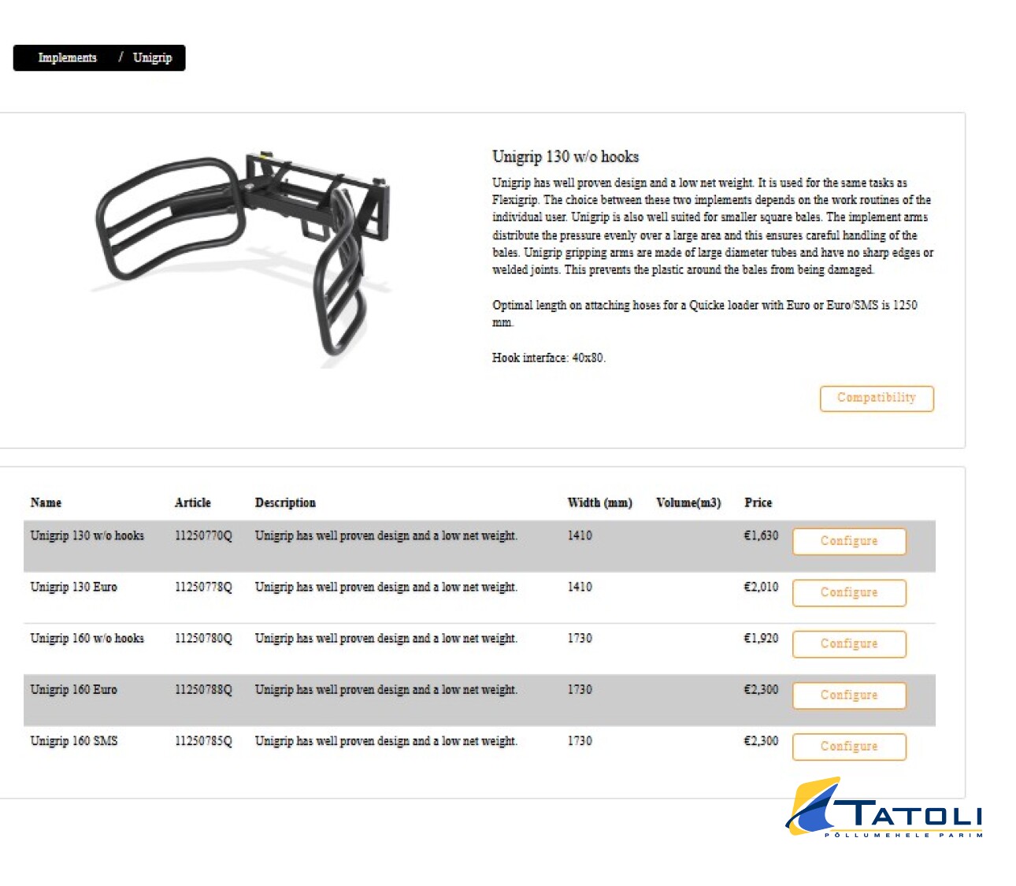This screenshot has height=886, width=1016.
Task: Click the Description column header
Action: pos(285,502)
